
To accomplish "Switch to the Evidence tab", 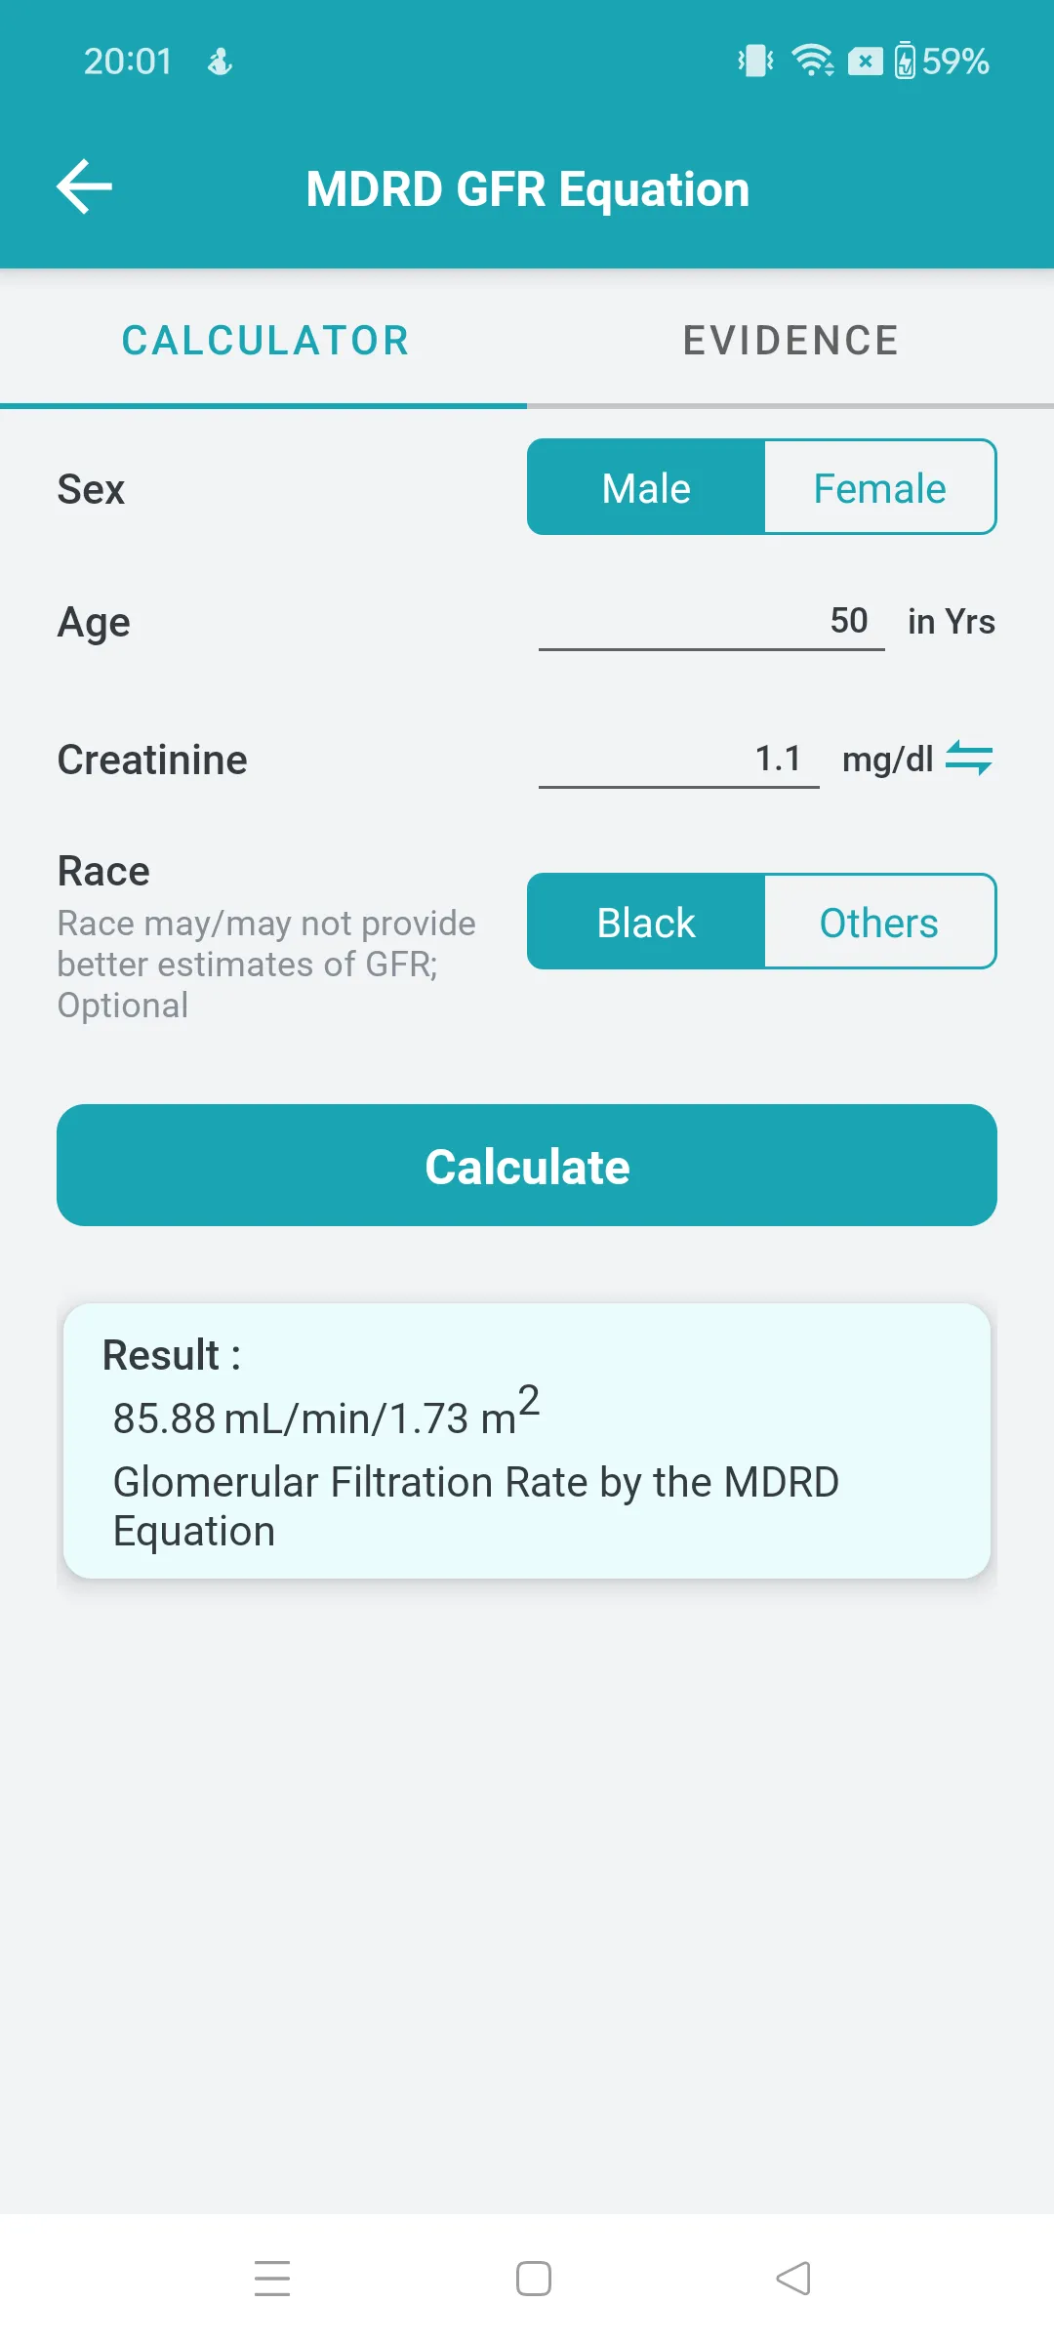I will (x=790, y=341).
